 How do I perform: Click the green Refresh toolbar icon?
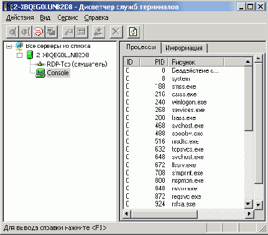(134, 32)
